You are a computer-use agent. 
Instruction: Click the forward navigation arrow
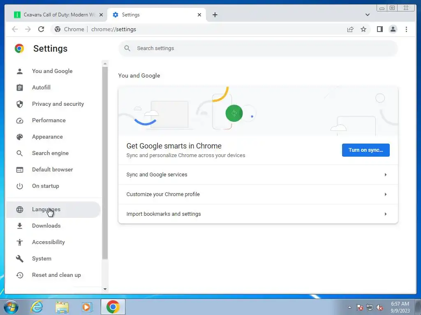(28, 29)
